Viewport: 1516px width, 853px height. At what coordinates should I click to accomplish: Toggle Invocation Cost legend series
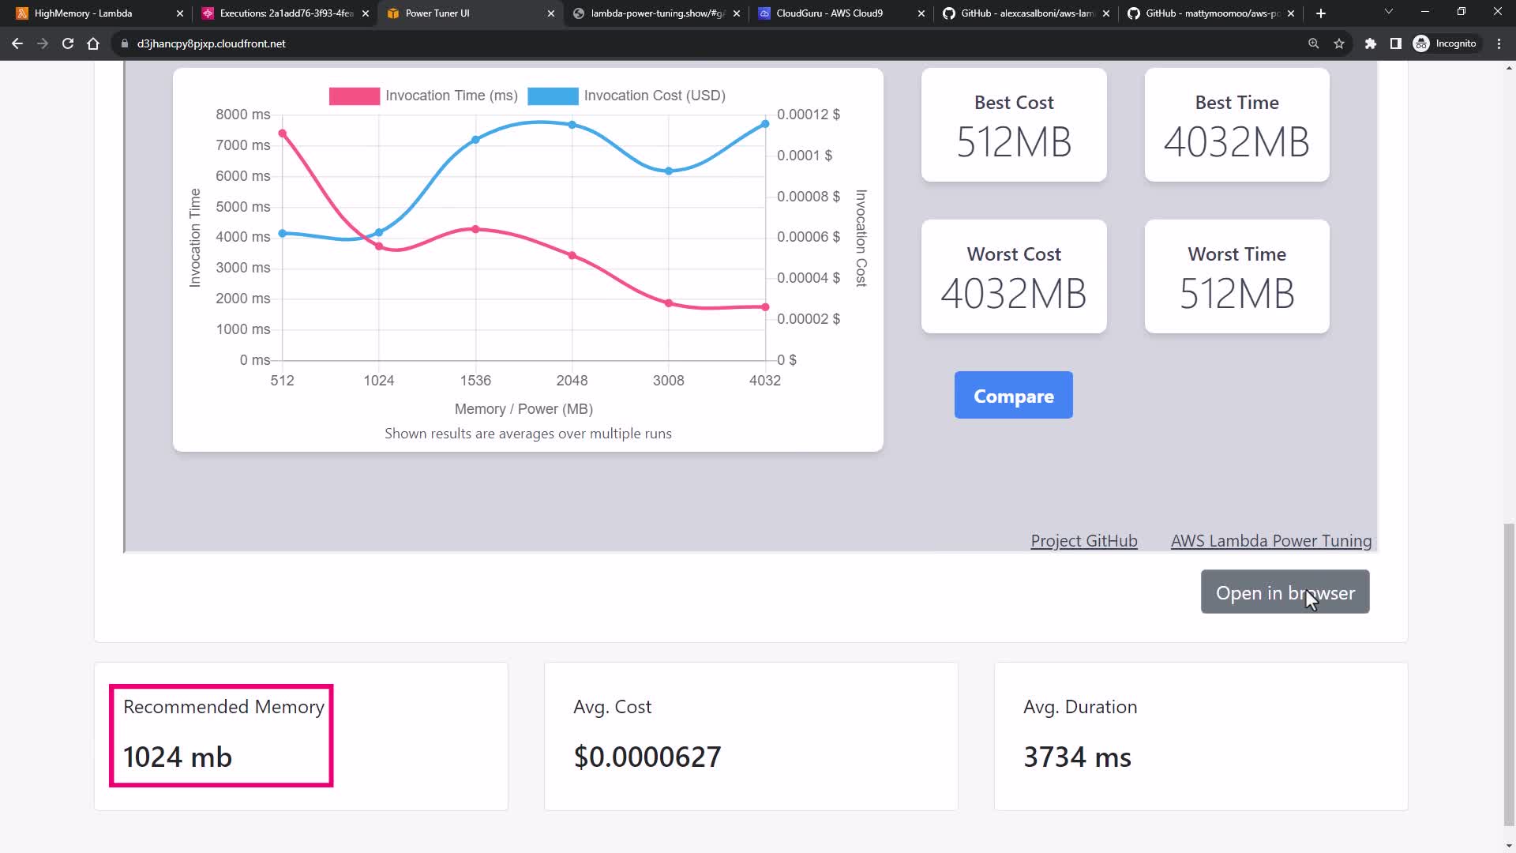point(626,96)
